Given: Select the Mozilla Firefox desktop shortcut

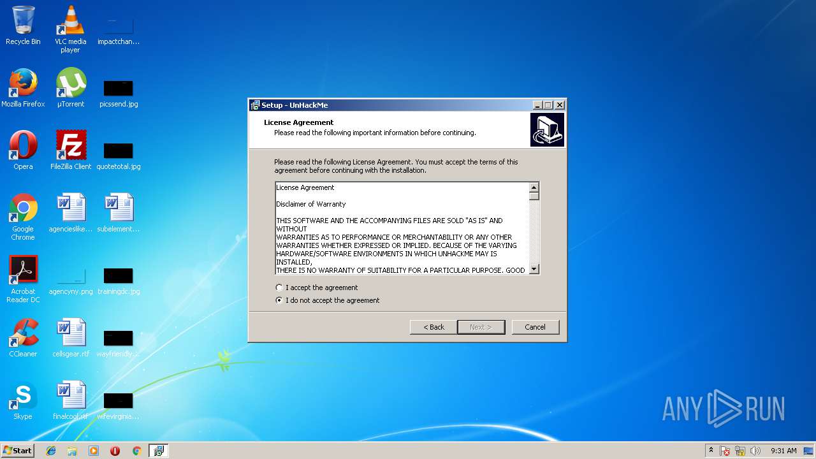Looking at the screenshot, I should 23,88.
